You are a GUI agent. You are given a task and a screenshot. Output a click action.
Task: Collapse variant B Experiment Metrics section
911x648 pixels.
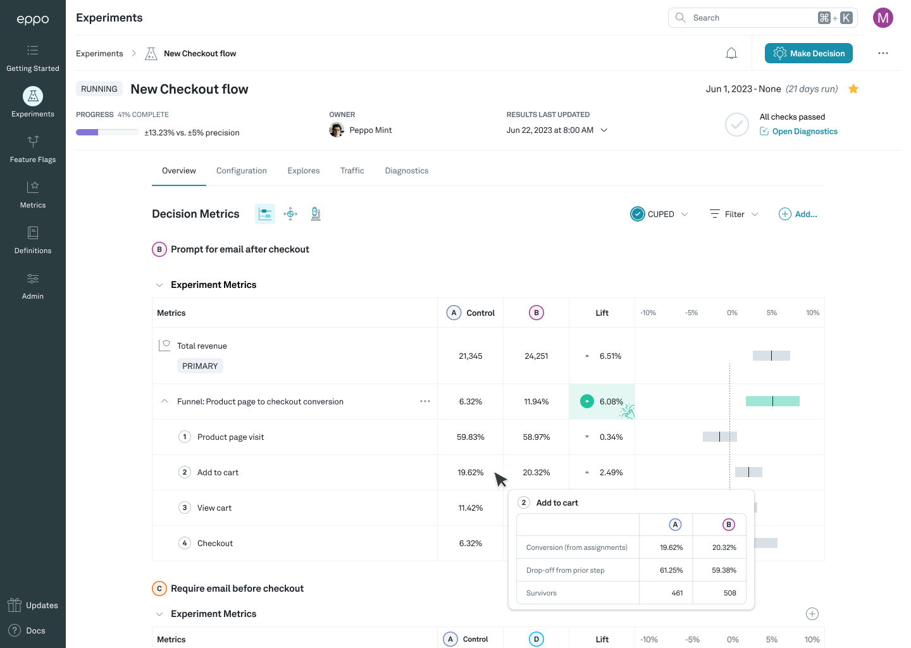tap(159, 285)
